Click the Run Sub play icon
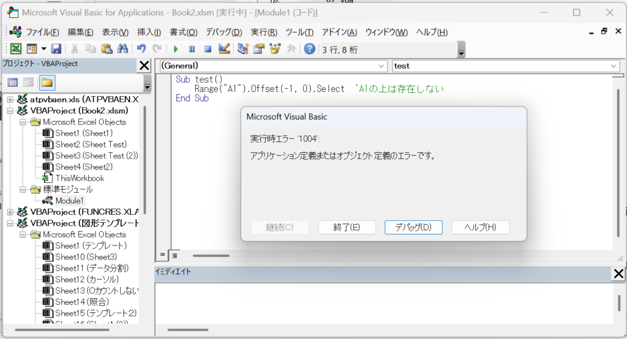 (x=176, y=49)
